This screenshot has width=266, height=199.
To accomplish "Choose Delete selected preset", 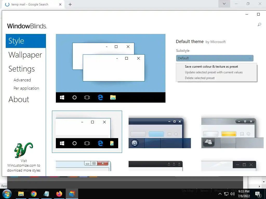I will click(200, 78).
